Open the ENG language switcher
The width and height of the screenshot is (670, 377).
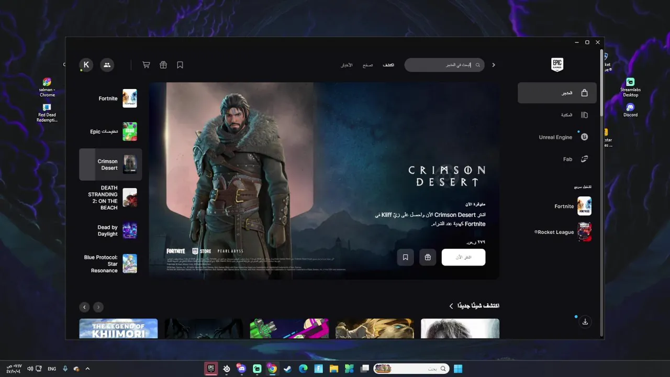(x=52, y=369)
